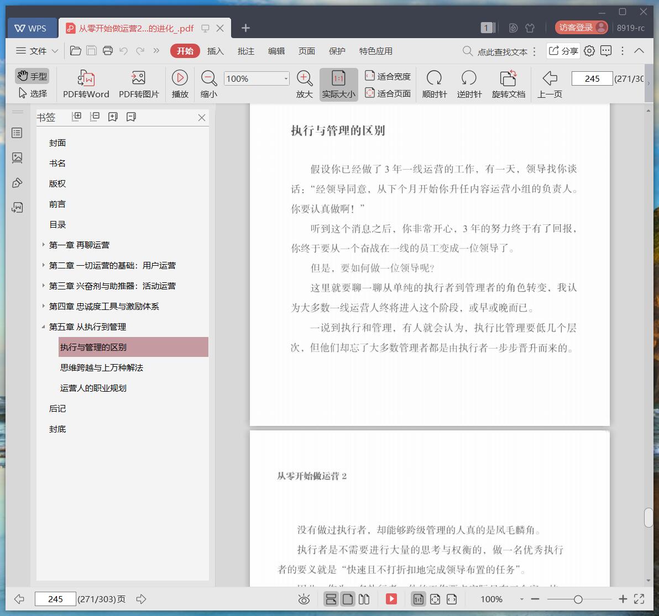Image resolution: width=659 pixels, height=616 pixels.
Task: Add a new tab with plus button
Action: (x=246, y=28)
